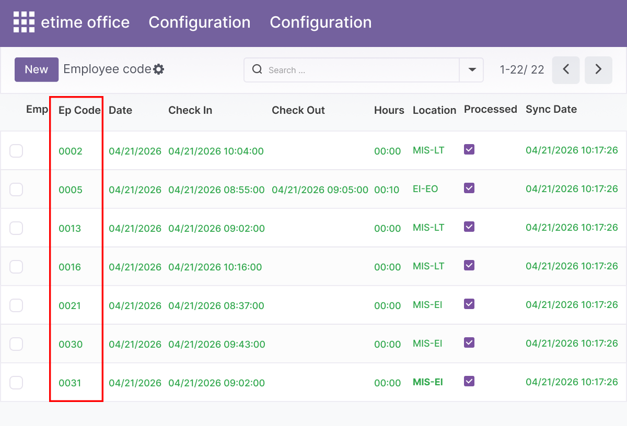Sort by the Check In column header
Screen dimensions: 627x426
[x=190, y=110]
